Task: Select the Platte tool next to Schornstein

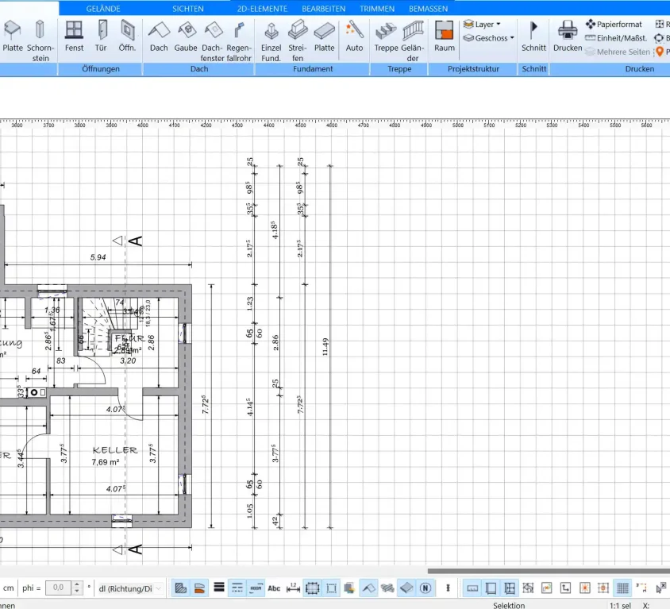Action: pyautogui.click(x=13, y=37)
